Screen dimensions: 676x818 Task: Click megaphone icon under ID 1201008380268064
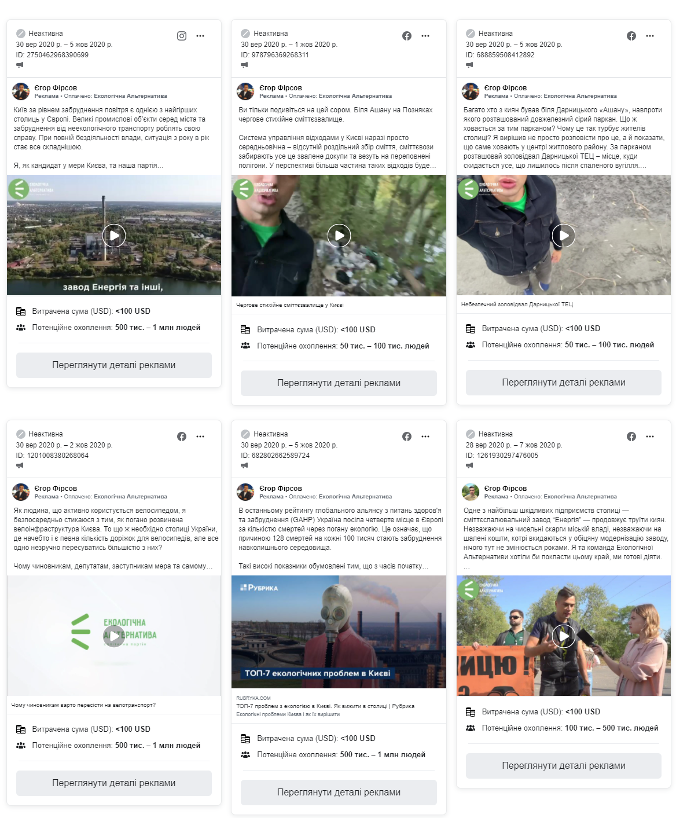tap(20, 465)
